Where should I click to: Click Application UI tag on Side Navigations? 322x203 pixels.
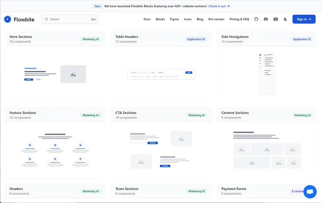tap(302, 39)
